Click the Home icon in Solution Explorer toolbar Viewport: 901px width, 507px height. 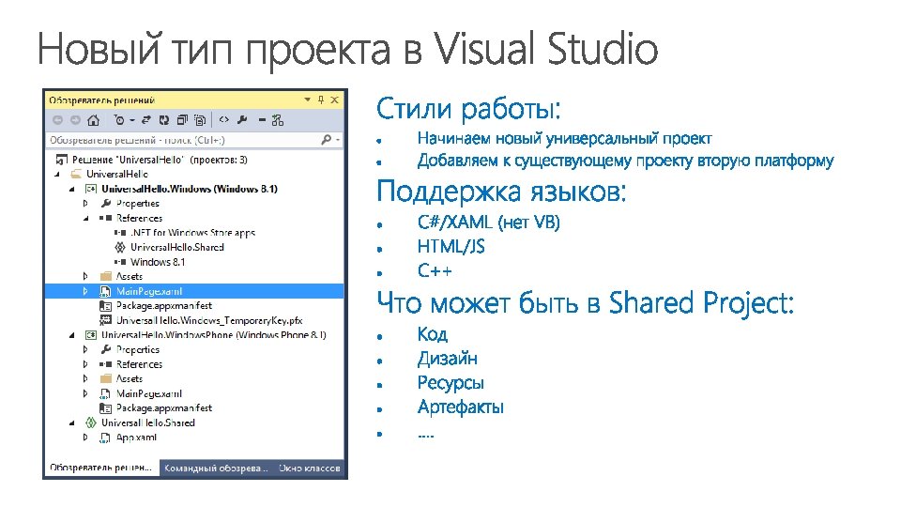[93, 120]
